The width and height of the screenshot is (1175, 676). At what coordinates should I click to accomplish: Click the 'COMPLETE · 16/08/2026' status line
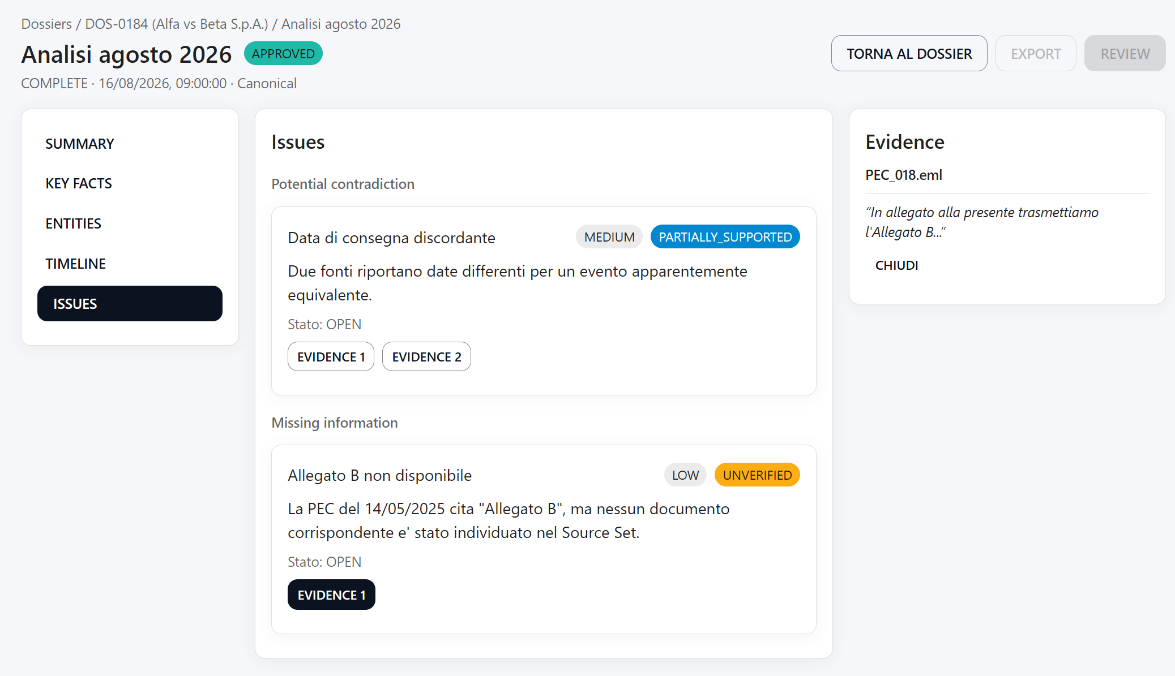(159, 84)
